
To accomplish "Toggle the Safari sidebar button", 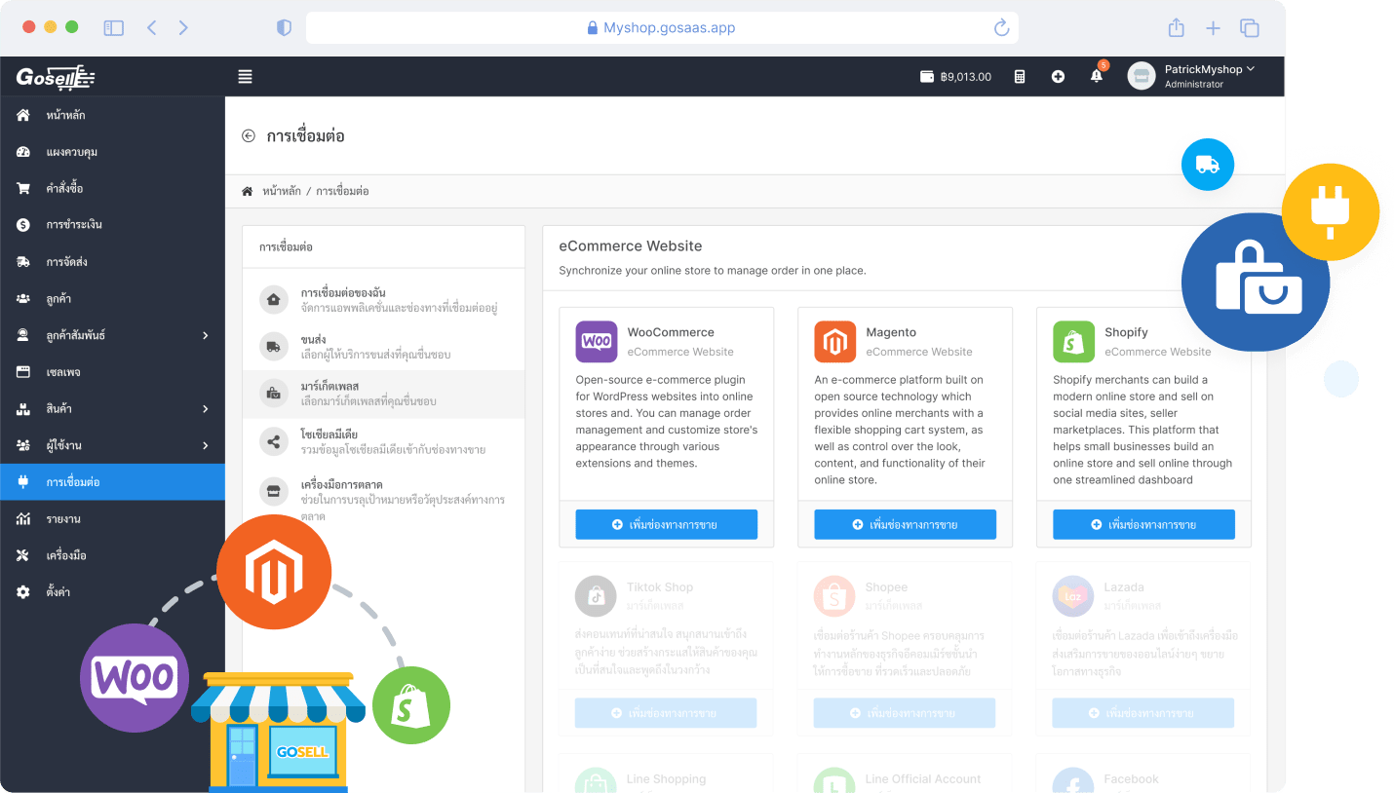I will pos(114,28).
